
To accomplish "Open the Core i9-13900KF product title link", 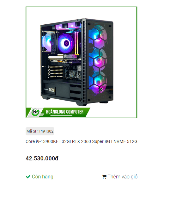I will [x=82, y=141].
